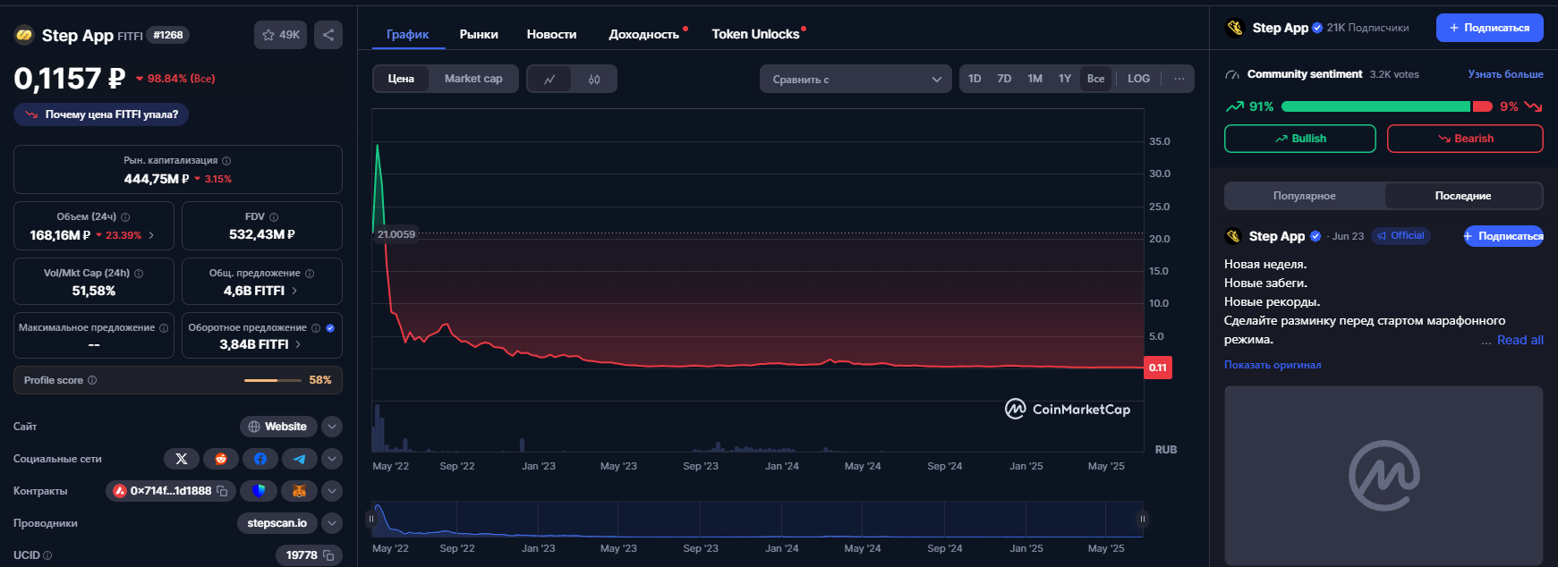
Task: Click the Community sentiment gauge icon
Action: click(x=1232, y=74)
